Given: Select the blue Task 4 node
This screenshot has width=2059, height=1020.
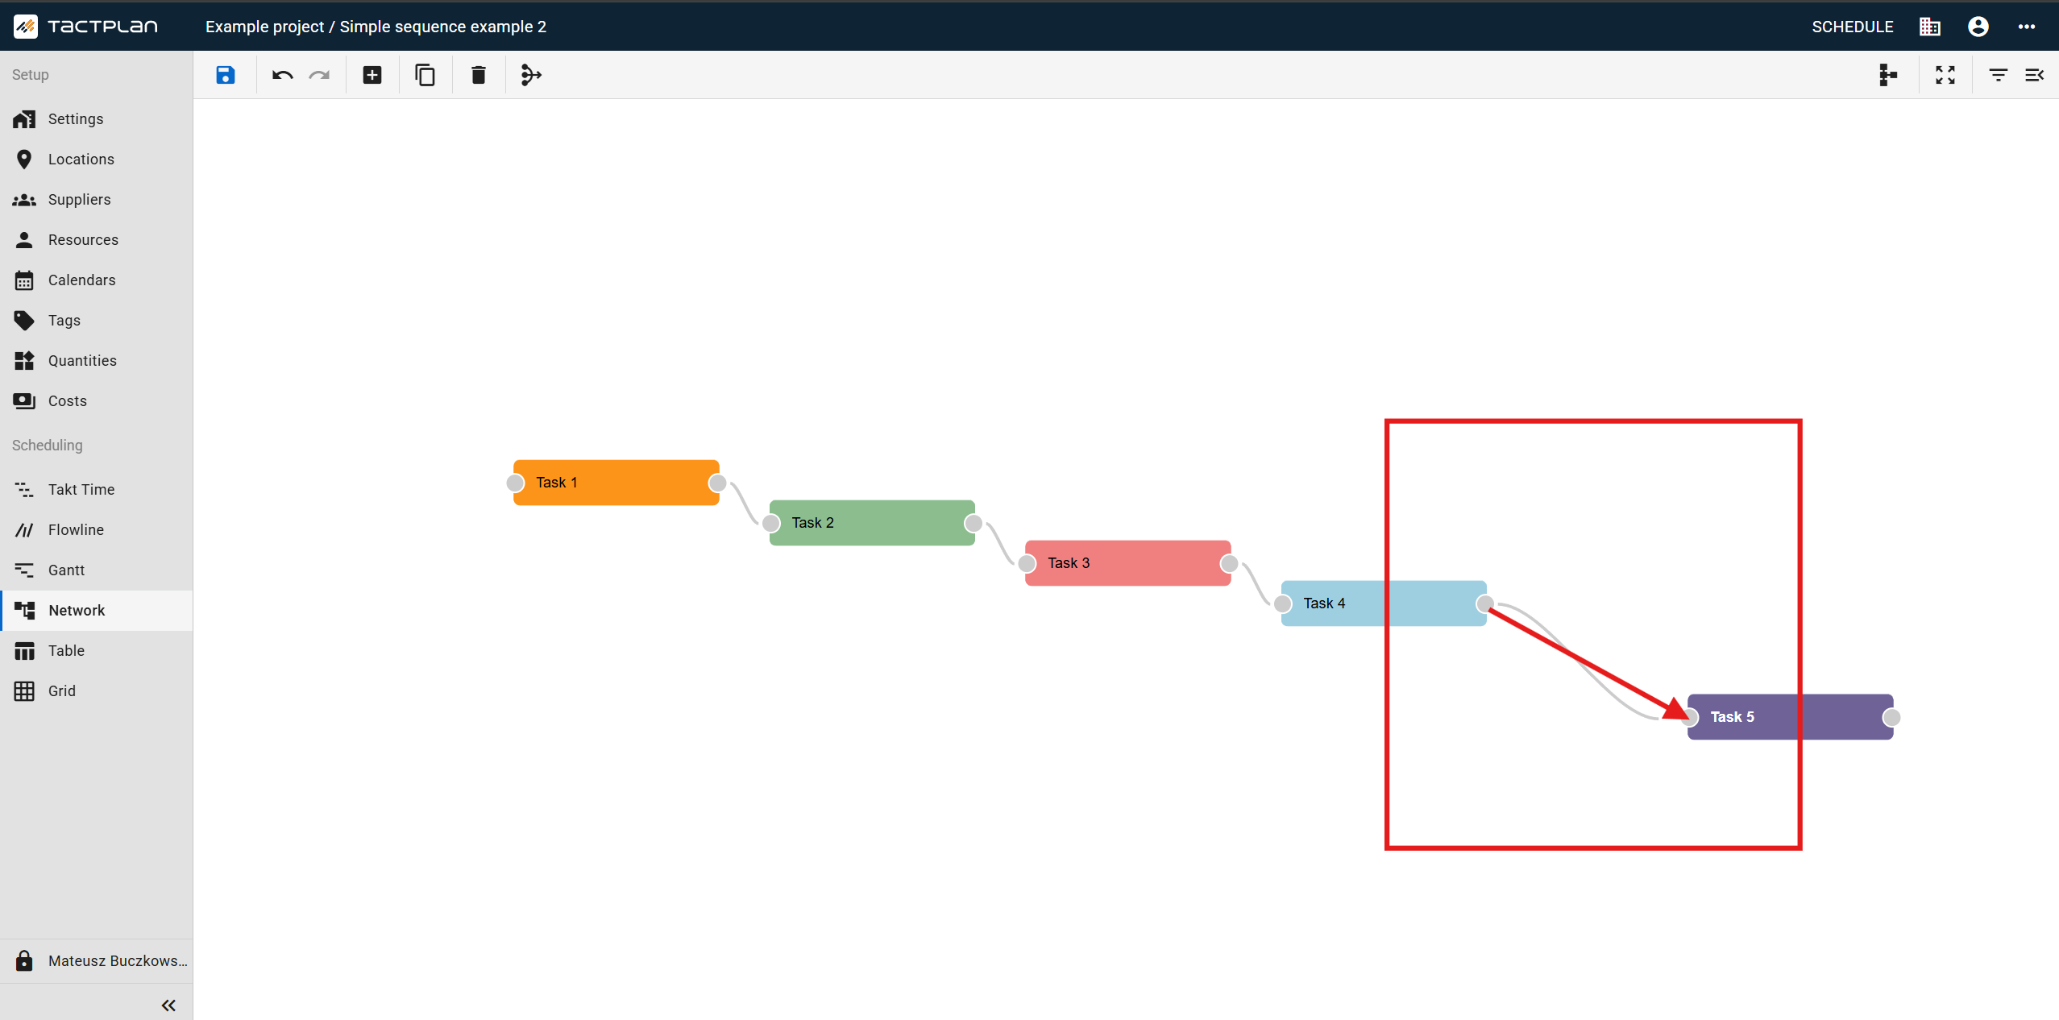Looking at the screenshot, I should (1384, 603).
